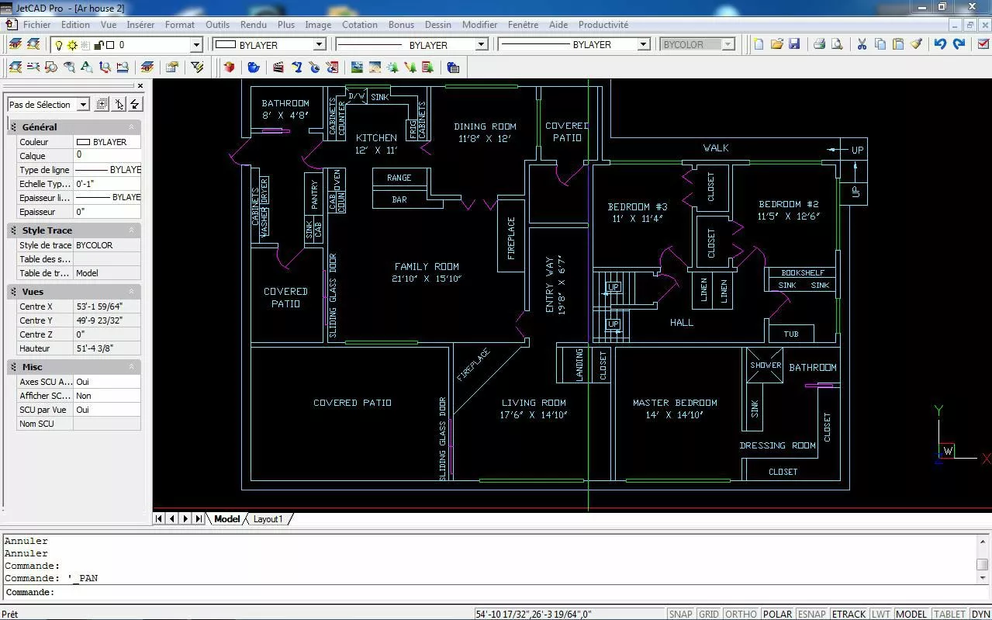Open the Cotation menu
The image size is (992, 620).
tap(359, 24)
